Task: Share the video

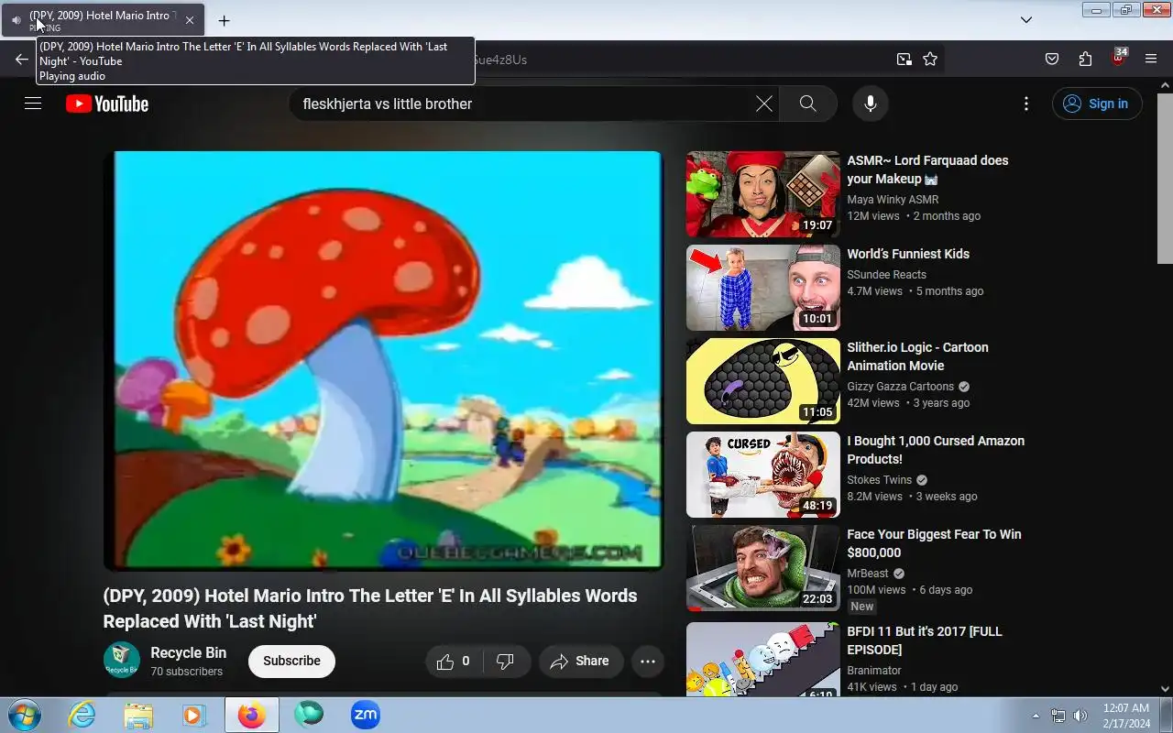Action: click(579, 662)
